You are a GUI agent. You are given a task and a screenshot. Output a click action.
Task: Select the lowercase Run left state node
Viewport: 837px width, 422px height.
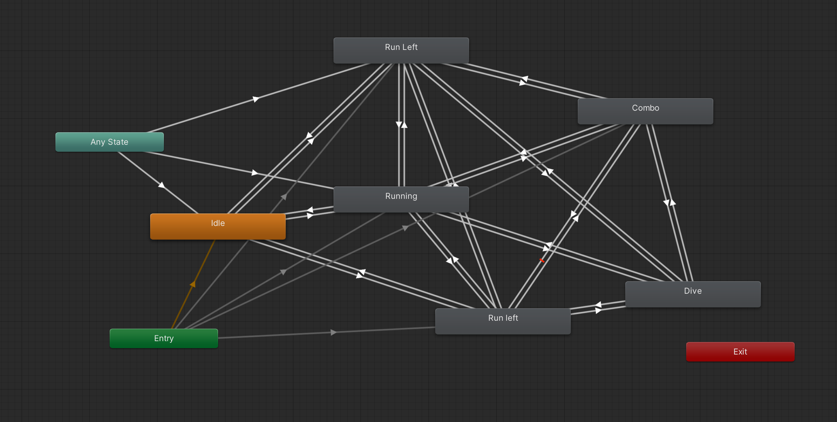tap(502, 321)
